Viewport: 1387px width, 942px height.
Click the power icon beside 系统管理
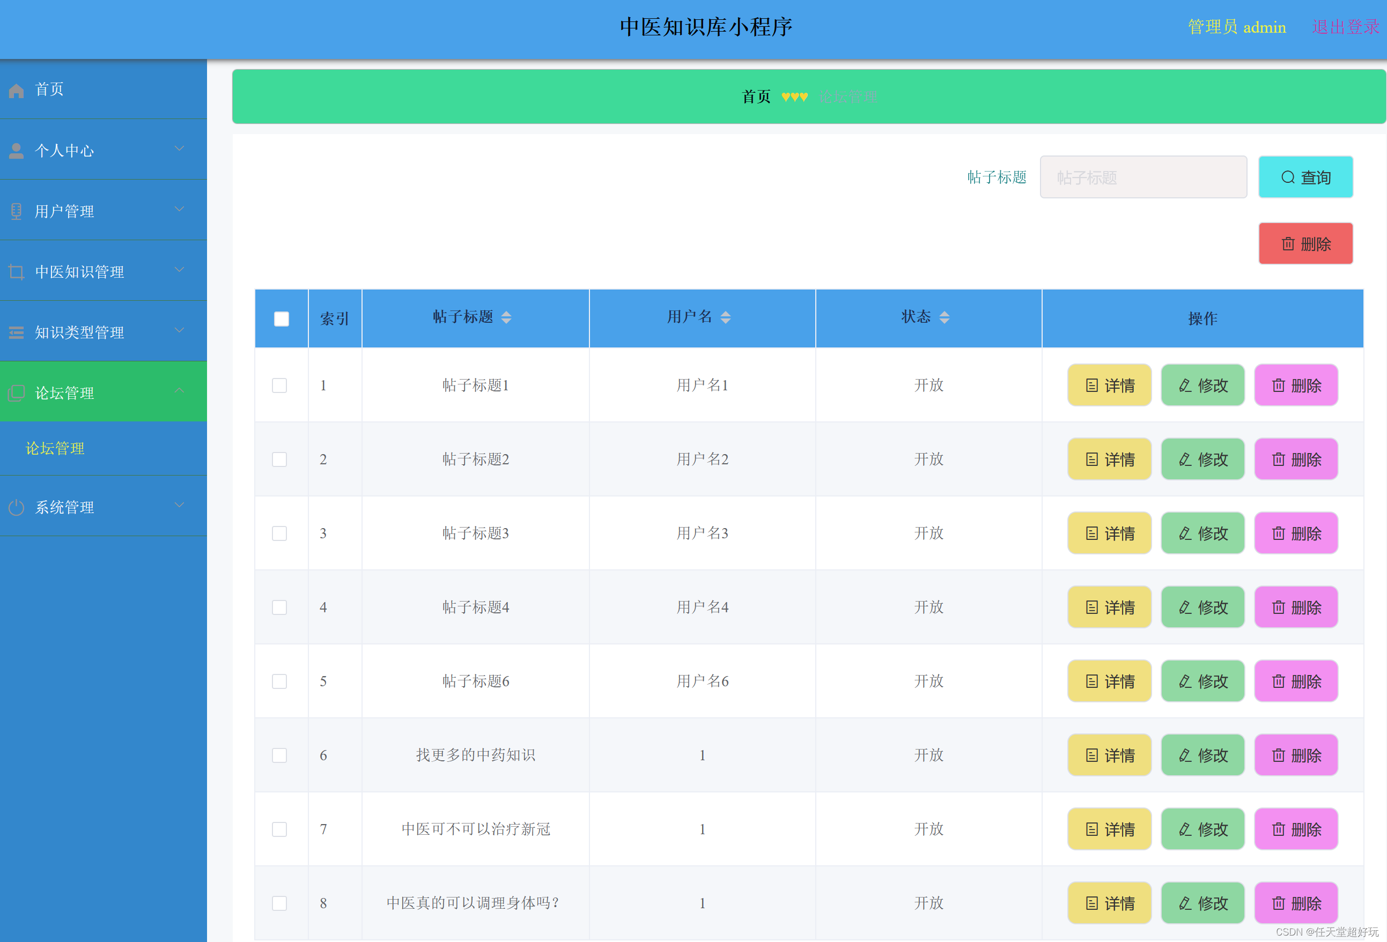[x=16, y=508]
